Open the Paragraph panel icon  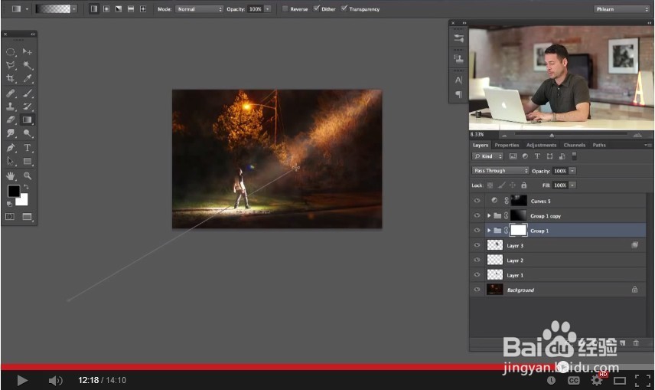tap(458, 94)
